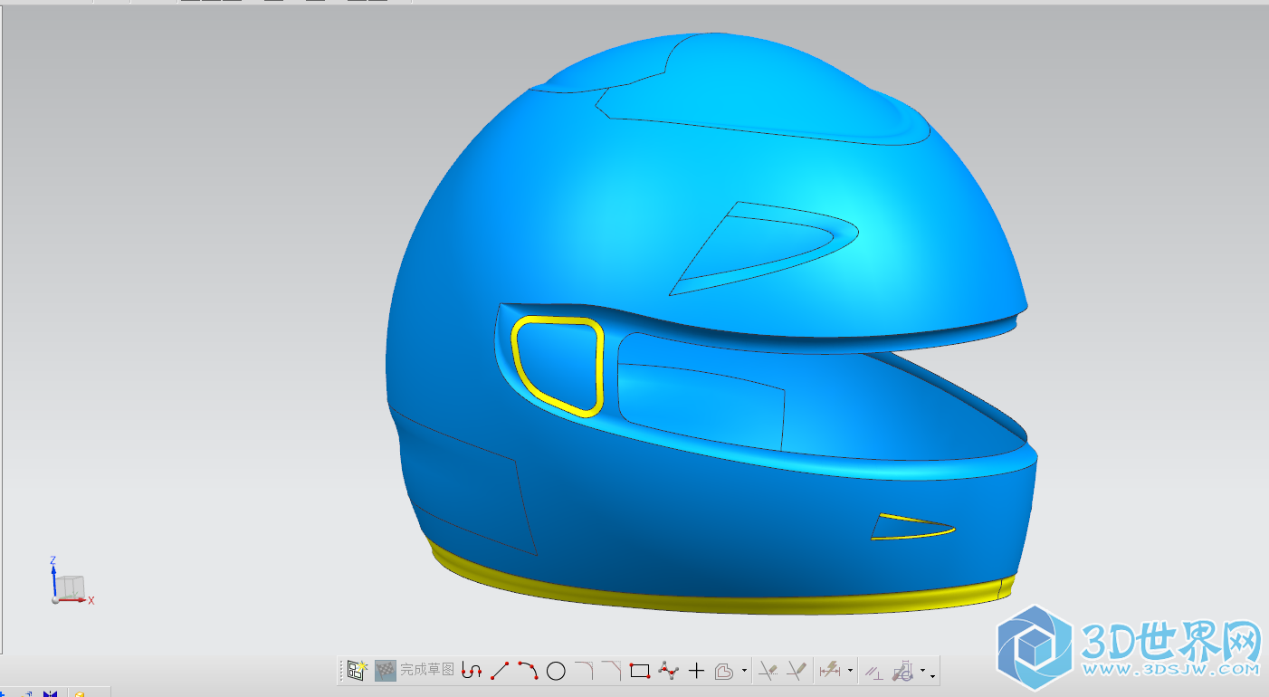This screenshot has width=1269, height=697.
Task: Select the Arc tool
Action: pos(528,671)
